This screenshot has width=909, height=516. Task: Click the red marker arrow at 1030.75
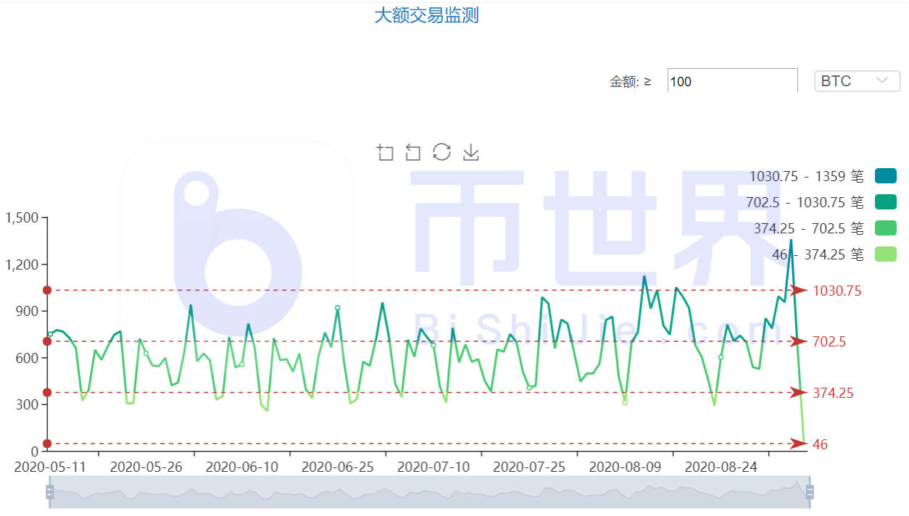click(797, 291)
